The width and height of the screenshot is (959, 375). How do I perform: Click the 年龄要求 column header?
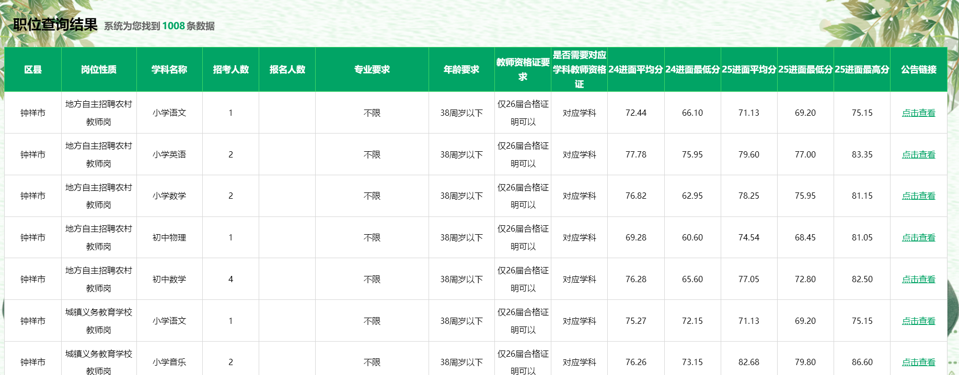coord(461,69)
